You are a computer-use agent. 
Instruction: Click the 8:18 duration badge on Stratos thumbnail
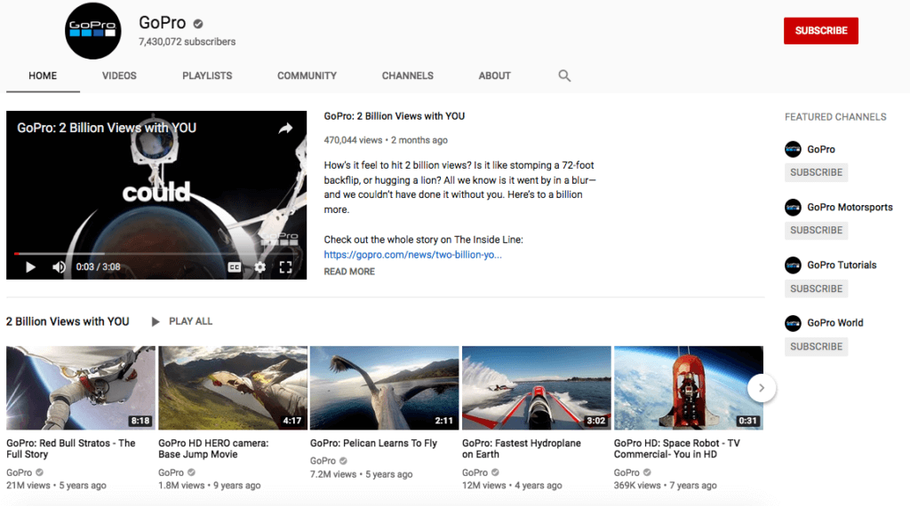tap(140, 421)
